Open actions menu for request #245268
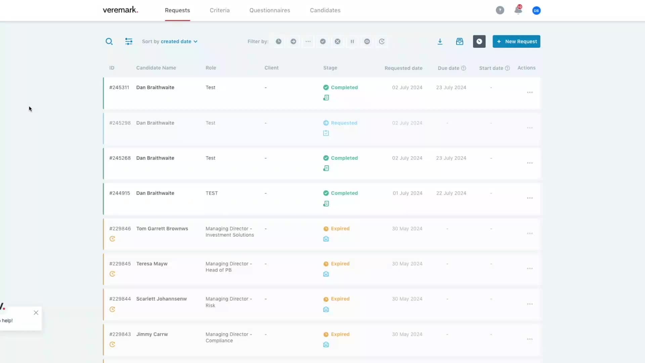The width and height of the screenshot is (645, 363). (529, 163)
